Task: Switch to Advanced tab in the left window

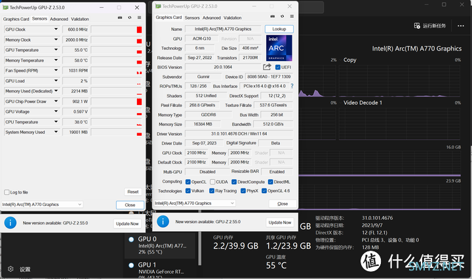Action: (x=59, y=19)
